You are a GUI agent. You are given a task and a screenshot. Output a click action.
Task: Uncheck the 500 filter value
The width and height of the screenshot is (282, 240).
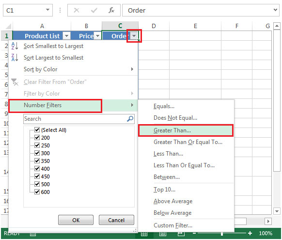click(37, 184)
